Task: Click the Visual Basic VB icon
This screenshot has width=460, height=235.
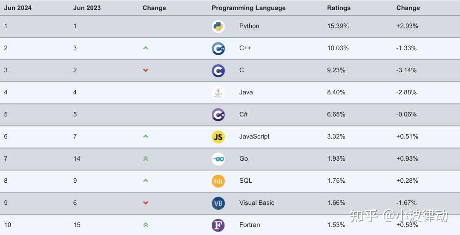Action: pos(218,203)
